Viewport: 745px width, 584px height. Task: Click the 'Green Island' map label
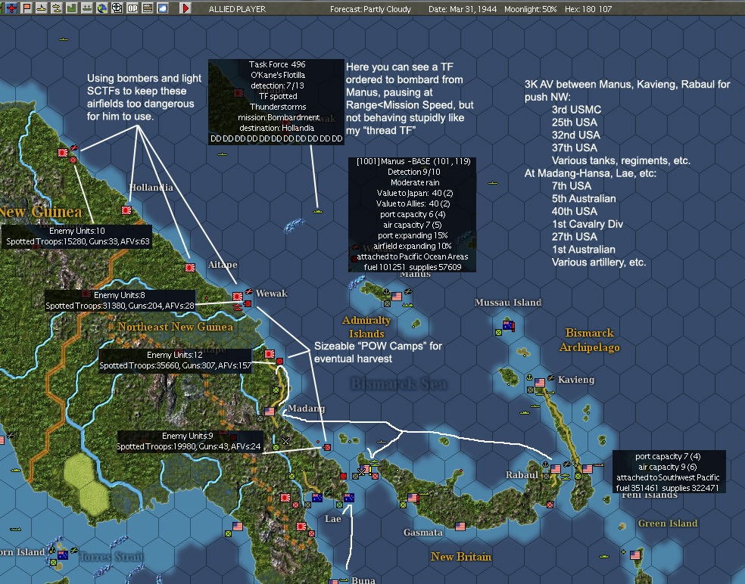point(668,523)
